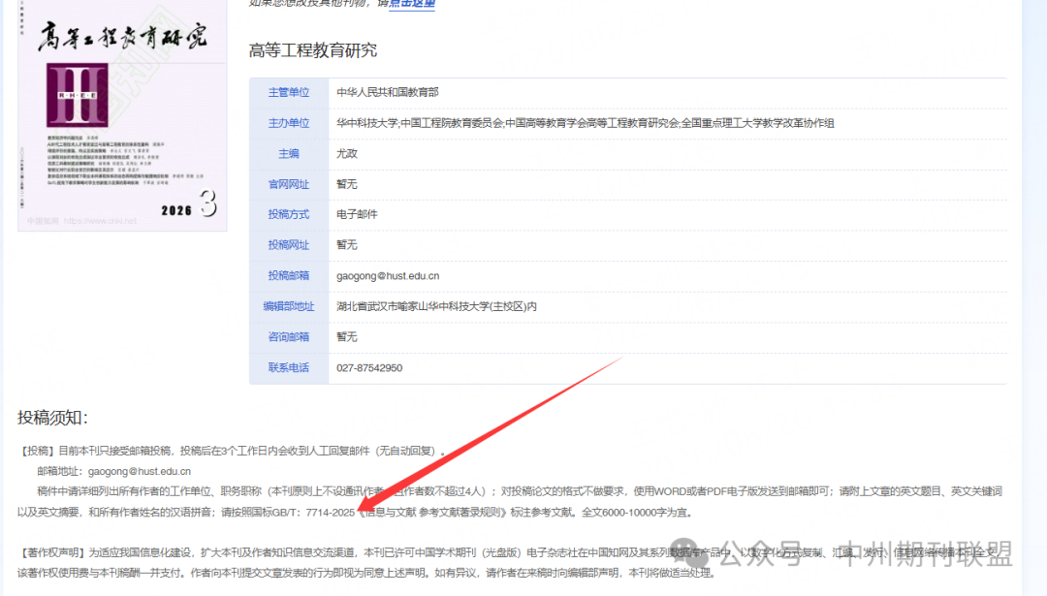Click the editor name 尤政
1047x596 pixels.
tap(346, 153)
